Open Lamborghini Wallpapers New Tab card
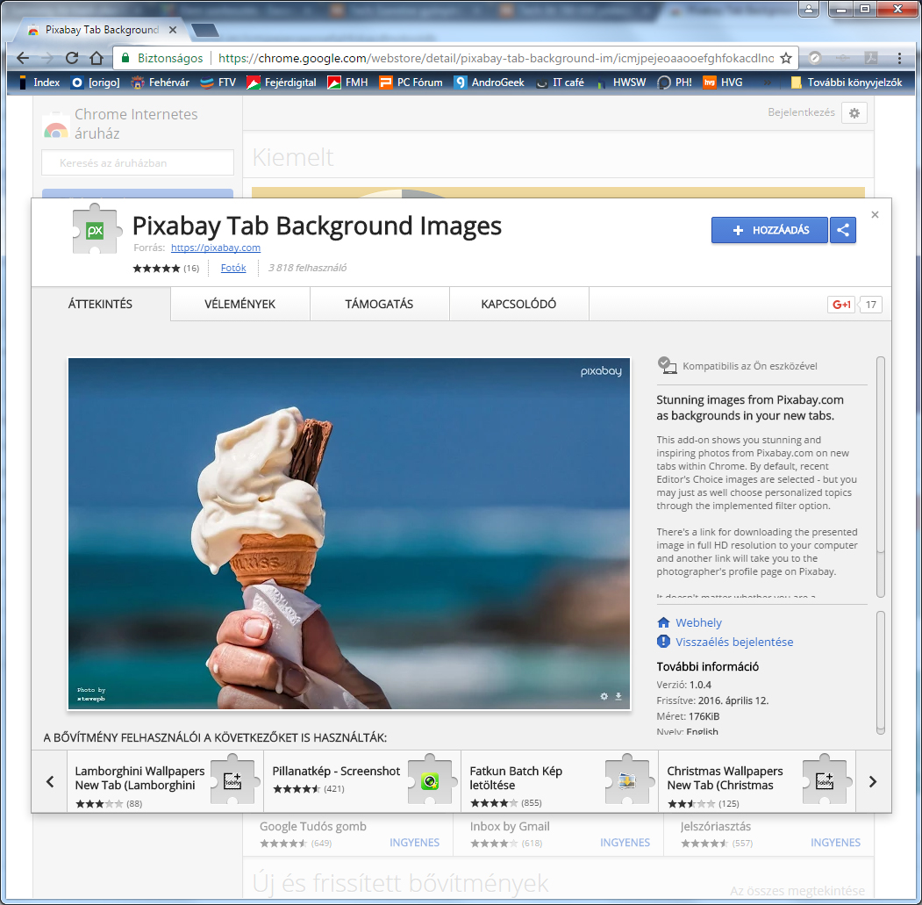922x905 pixels. tap(165, 781)
